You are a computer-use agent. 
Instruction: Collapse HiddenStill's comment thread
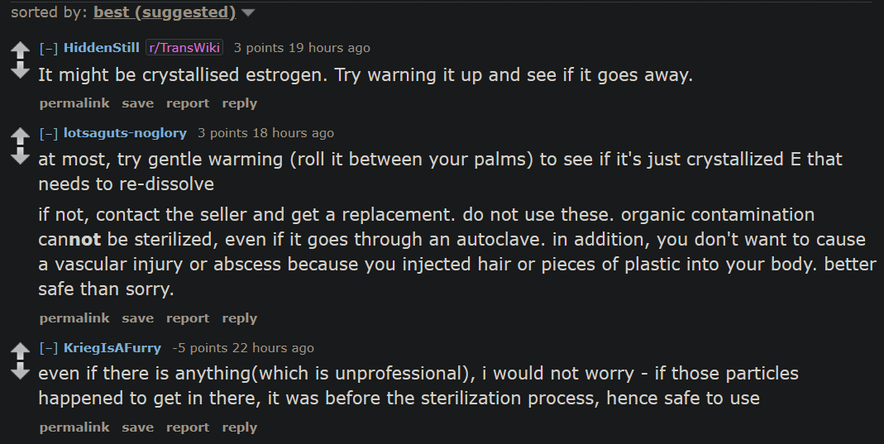point(49,48)
